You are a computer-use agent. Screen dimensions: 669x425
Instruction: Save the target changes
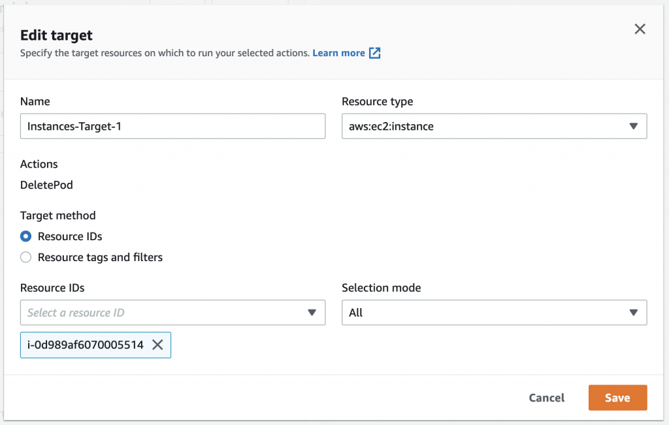pos(617,398)
